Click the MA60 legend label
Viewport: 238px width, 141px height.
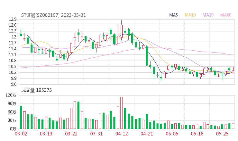click(x=226, y=15)
